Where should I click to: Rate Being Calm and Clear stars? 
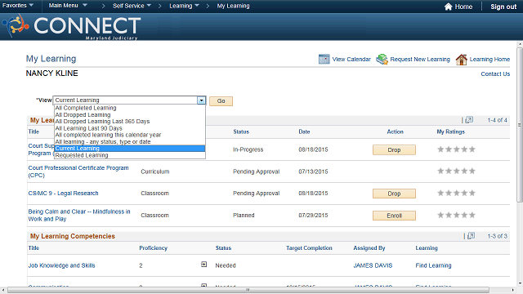[x=456, y=215]
